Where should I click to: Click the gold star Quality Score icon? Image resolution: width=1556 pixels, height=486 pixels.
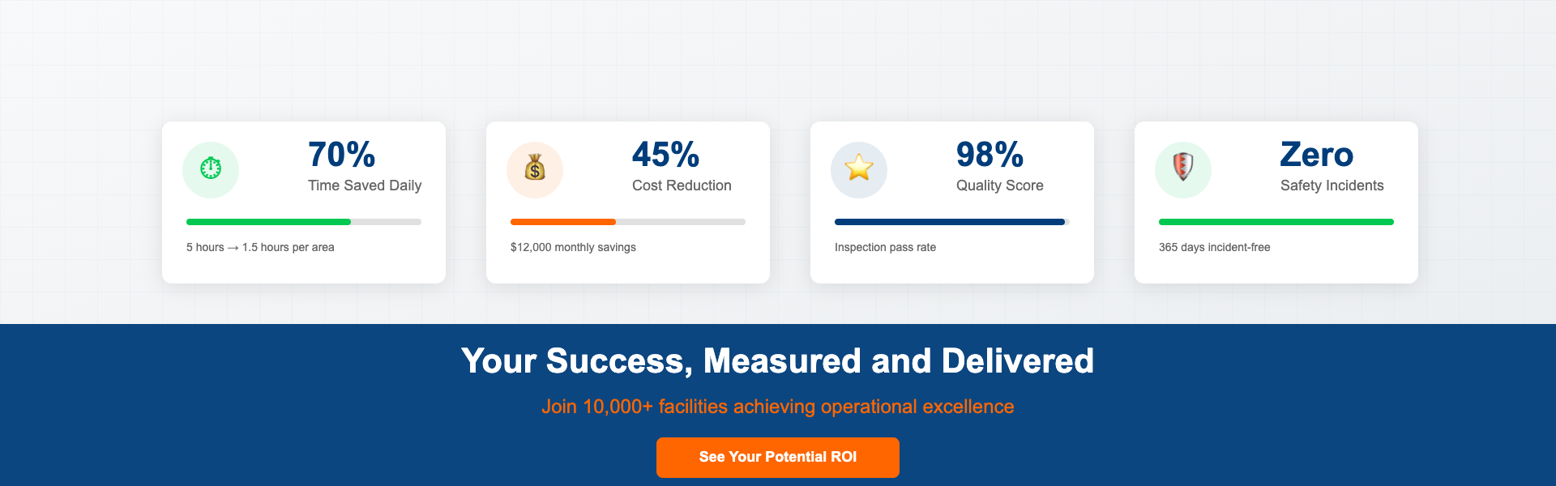point(859,169)
